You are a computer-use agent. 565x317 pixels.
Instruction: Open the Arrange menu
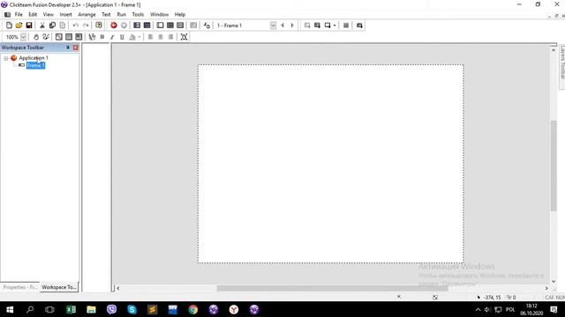click(87, 14)
